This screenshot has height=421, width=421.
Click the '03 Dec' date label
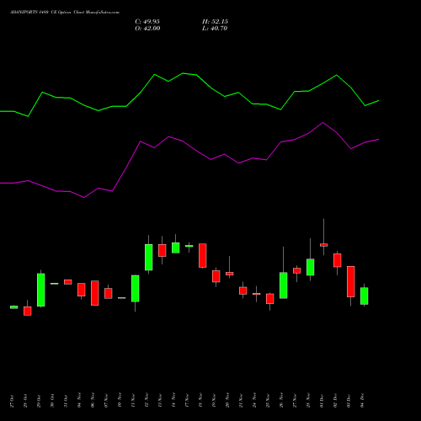[349, 401]
